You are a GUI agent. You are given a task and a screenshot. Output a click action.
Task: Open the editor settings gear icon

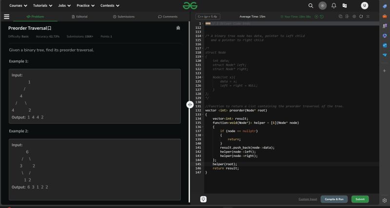[x=353, y=17]
